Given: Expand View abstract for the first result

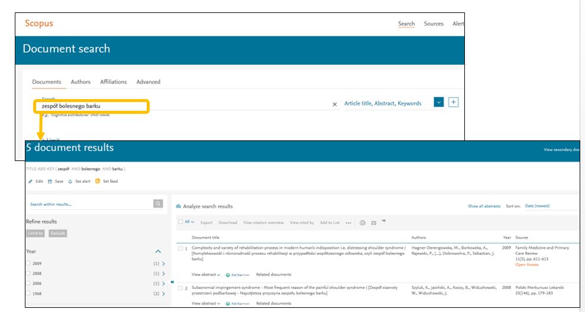Looking at the screenshot, I should tap(205, 275).
